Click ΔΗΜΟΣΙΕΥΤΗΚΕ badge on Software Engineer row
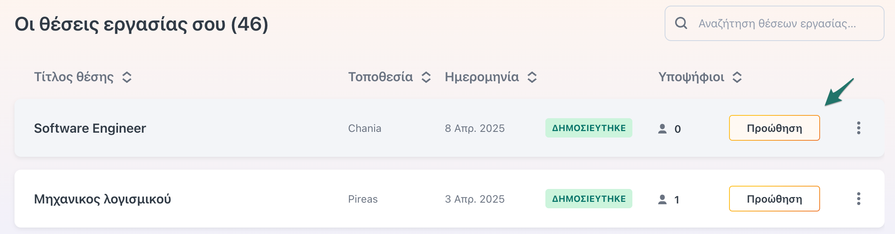895x234 pixels. click(588, 128)
